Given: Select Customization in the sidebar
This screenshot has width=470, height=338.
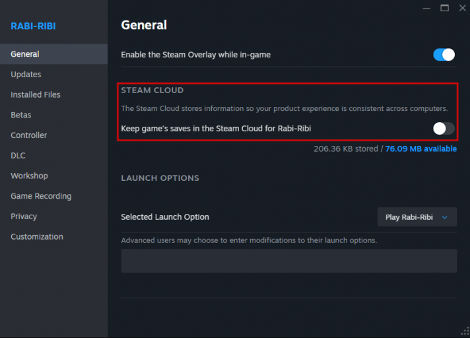Looking at the screenshot, I should (37, 236).
